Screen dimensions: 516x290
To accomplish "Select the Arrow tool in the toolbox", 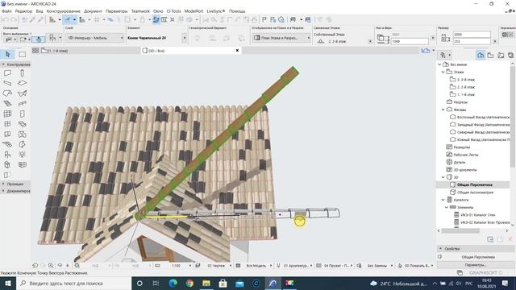I will pos(8,54).
